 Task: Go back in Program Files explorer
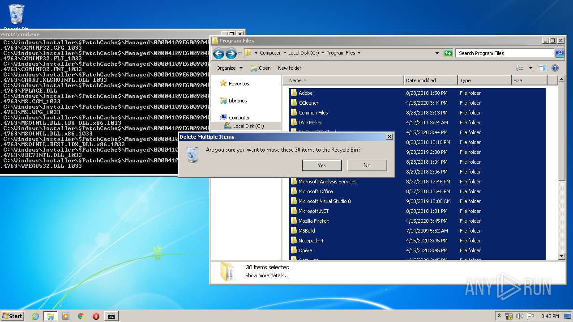[218, 54]
